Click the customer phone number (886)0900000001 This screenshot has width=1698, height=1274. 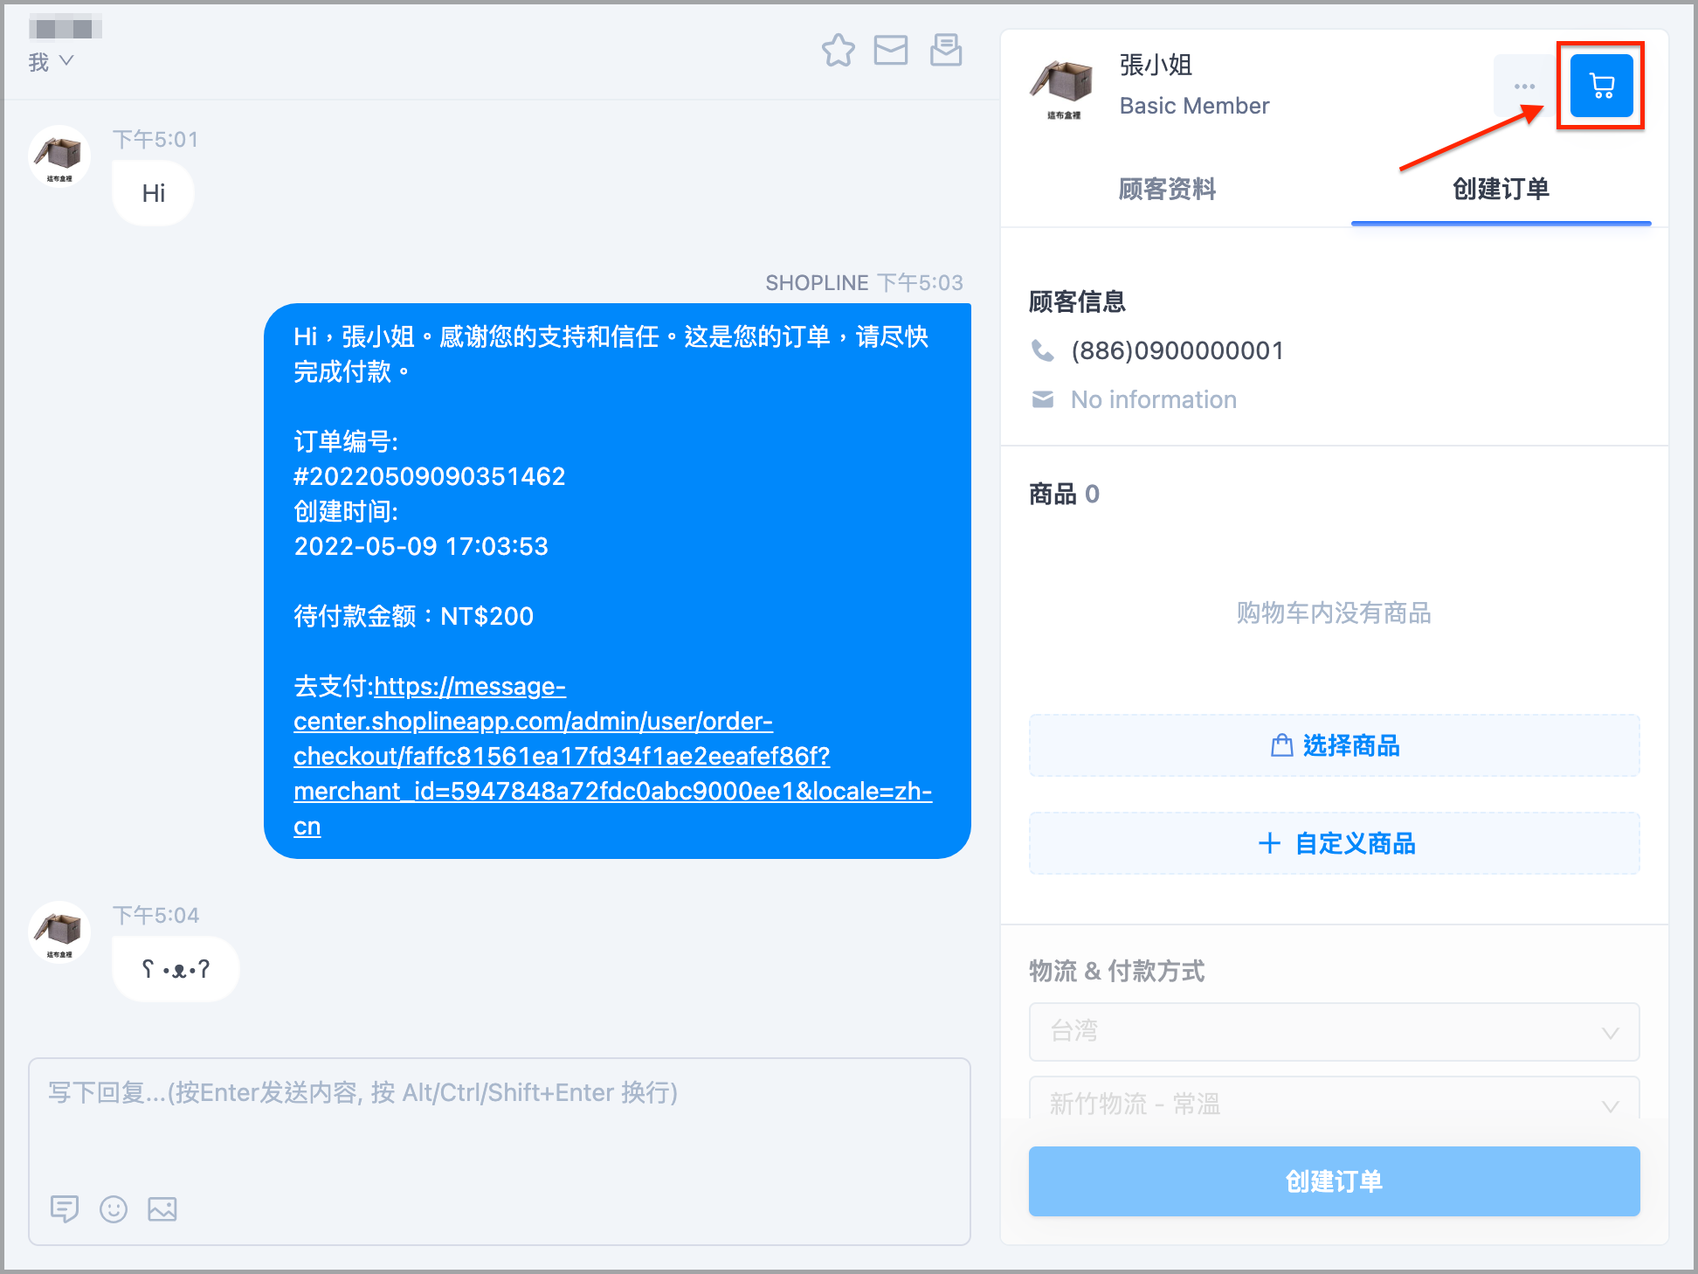[x=1177, y=350]
